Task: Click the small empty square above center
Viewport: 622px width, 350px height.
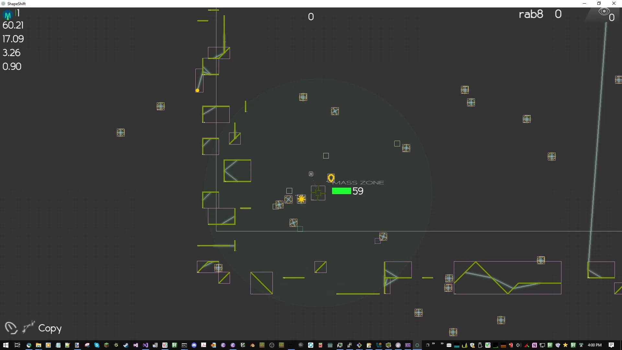Action: (x=326, y=156)
